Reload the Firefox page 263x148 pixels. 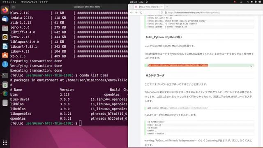pos(141,12)
